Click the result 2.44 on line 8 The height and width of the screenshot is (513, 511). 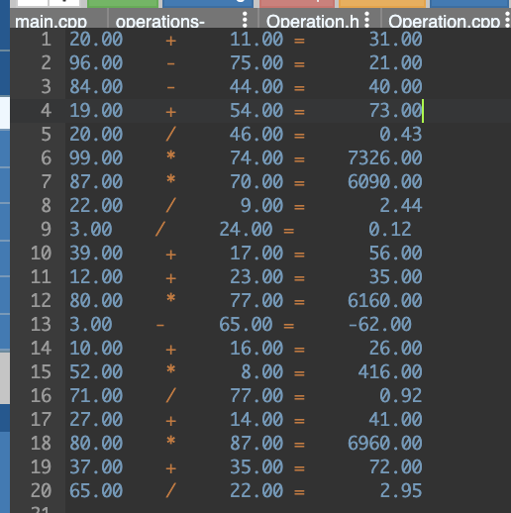pos(401,206)
